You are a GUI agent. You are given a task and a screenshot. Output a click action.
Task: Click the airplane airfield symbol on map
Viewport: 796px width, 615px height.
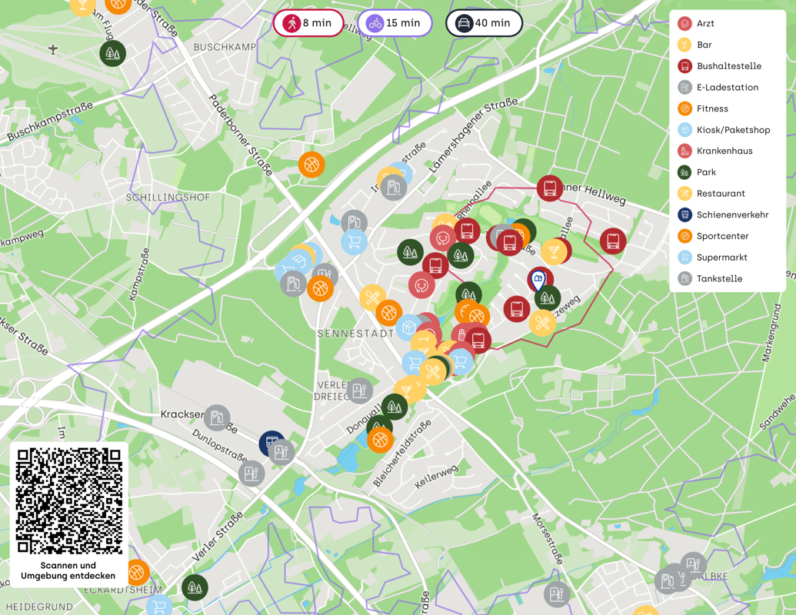tap(53, 50)
